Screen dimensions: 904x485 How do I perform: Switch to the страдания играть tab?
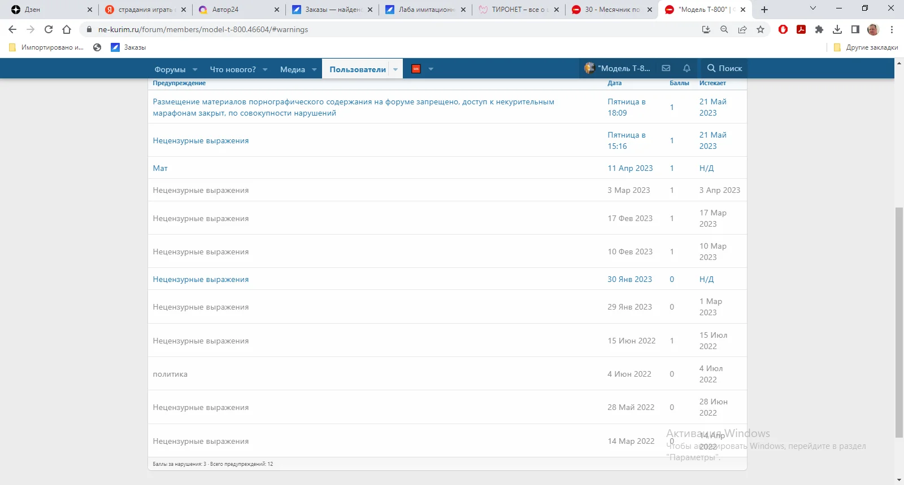(x=146, y=10)
